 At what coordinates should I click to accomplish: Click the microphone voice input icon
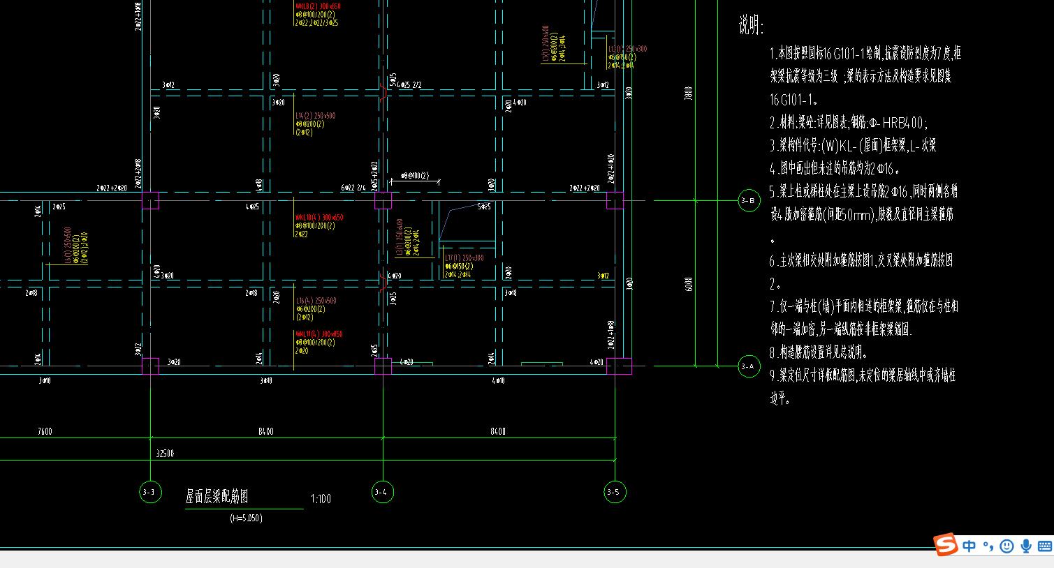1025,546
